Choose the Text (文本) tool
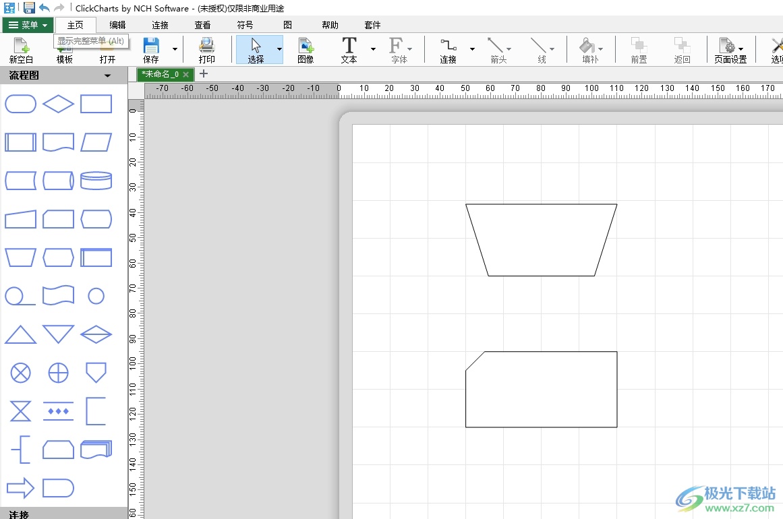Image resolution: width=783 pixels, height=519 pixels. tap(349, 50)
